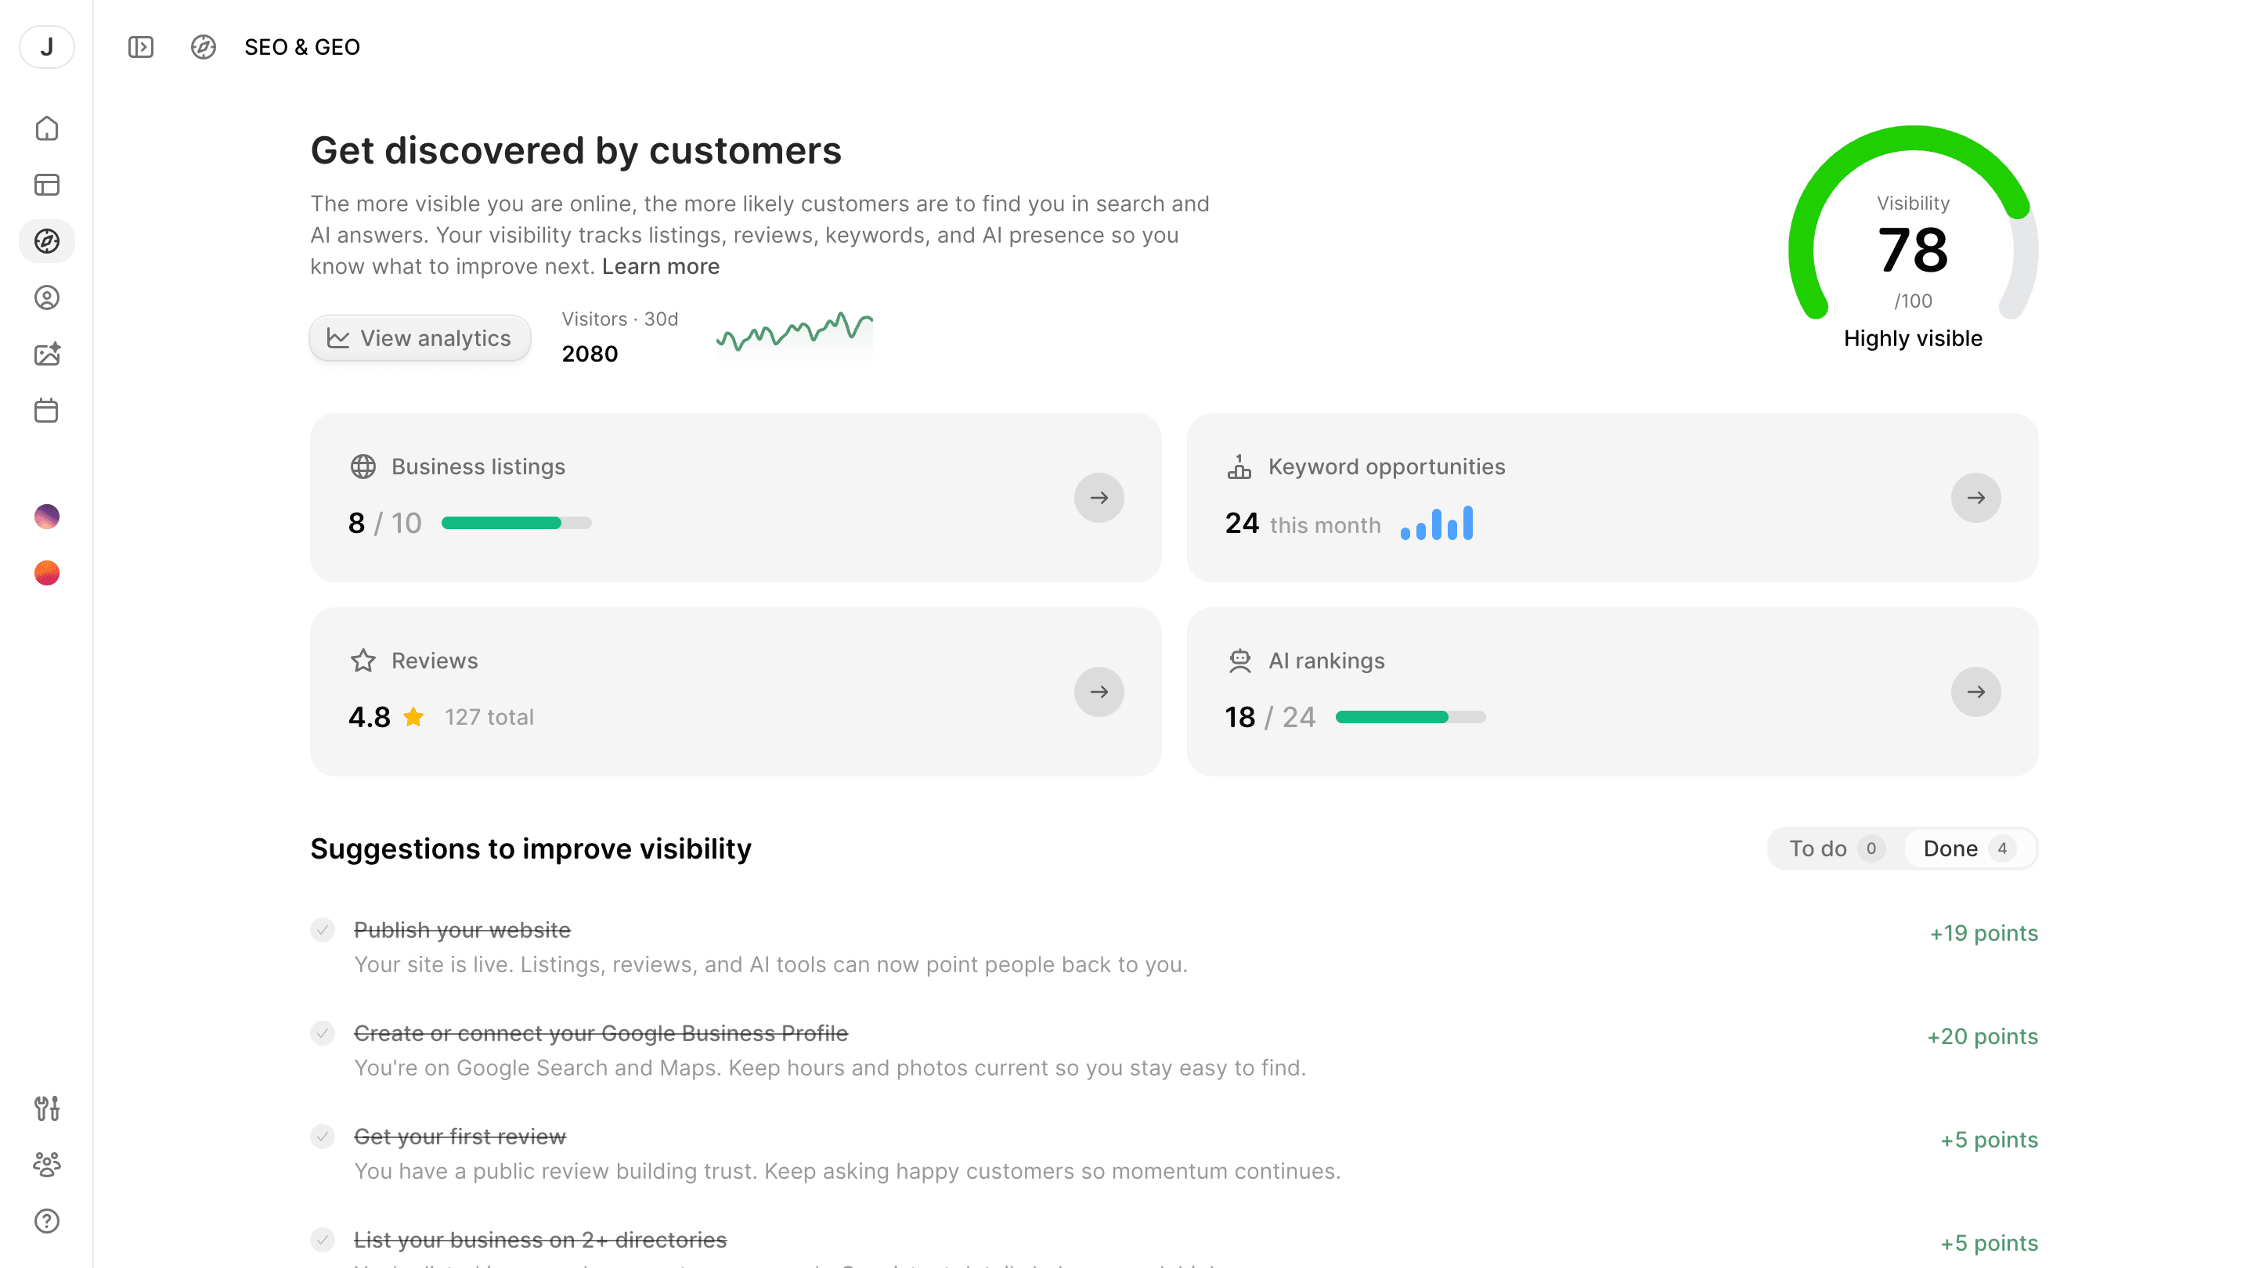This screenshot has height=1268, width=2255.
Task: Click the AI rankings progress bar
Action: pyautogui.click(x=1410, y=718)
